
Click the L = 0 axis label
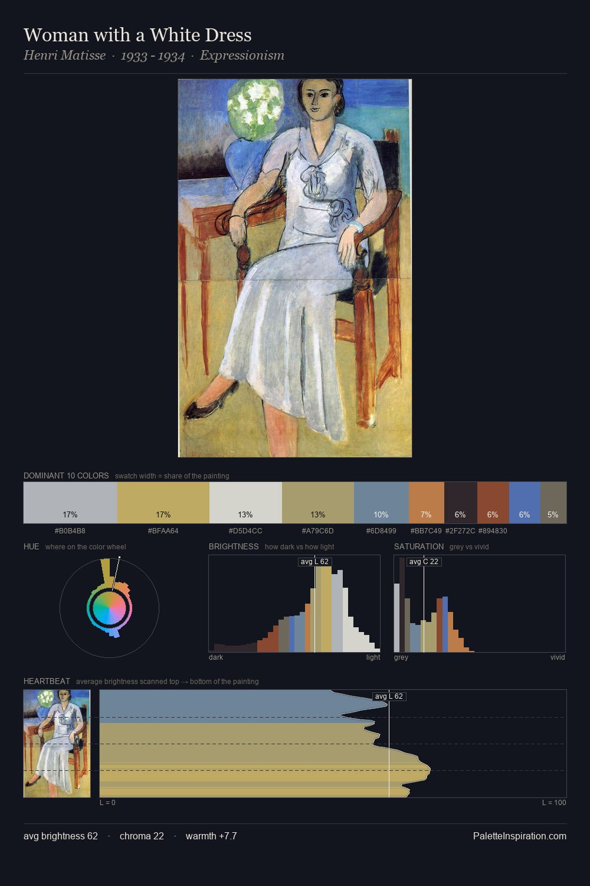click(x=107, y=802)
